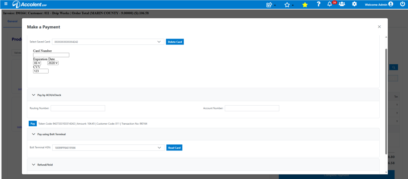
Task: Click the Accolent ERP logo
Action: click(x=29, y=4)
